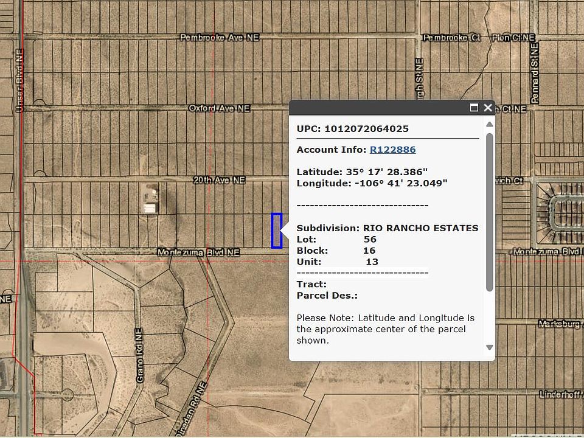584x438 pixels.
Task: Maximize the parcel info popup
Action: pos(474,108)
